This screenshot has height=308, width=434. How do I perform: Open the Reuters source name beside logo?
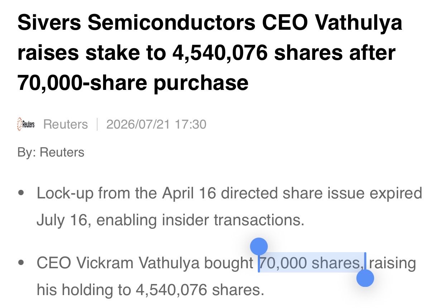(66, 124)
